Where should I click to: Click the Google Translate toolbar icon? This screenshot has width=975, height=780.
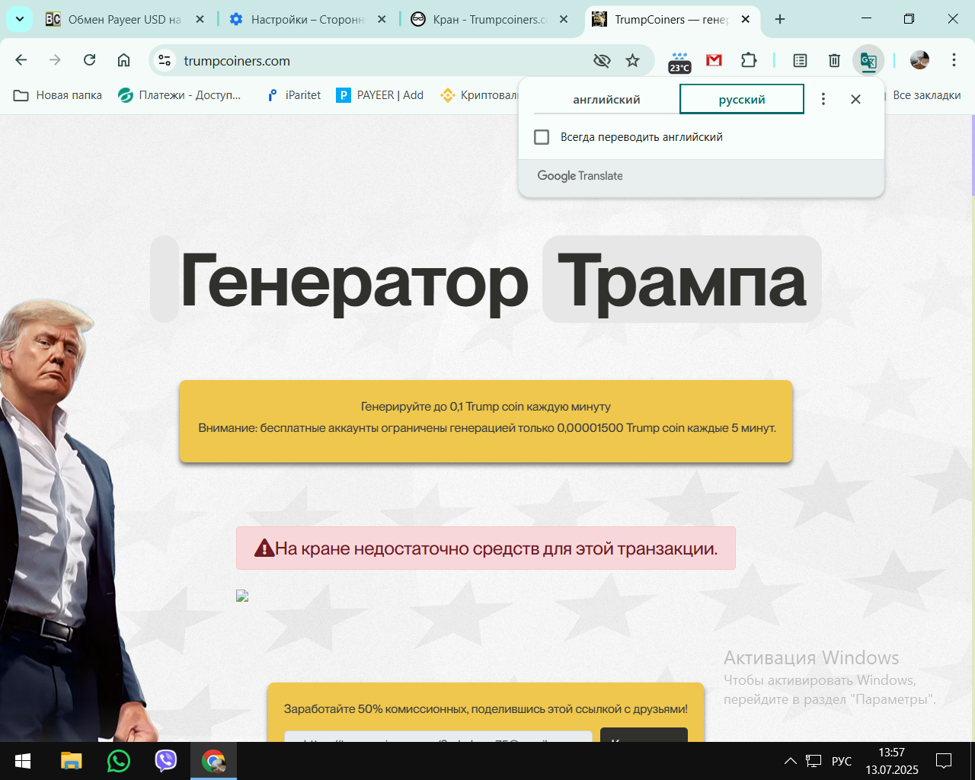(x=868, y=60)
